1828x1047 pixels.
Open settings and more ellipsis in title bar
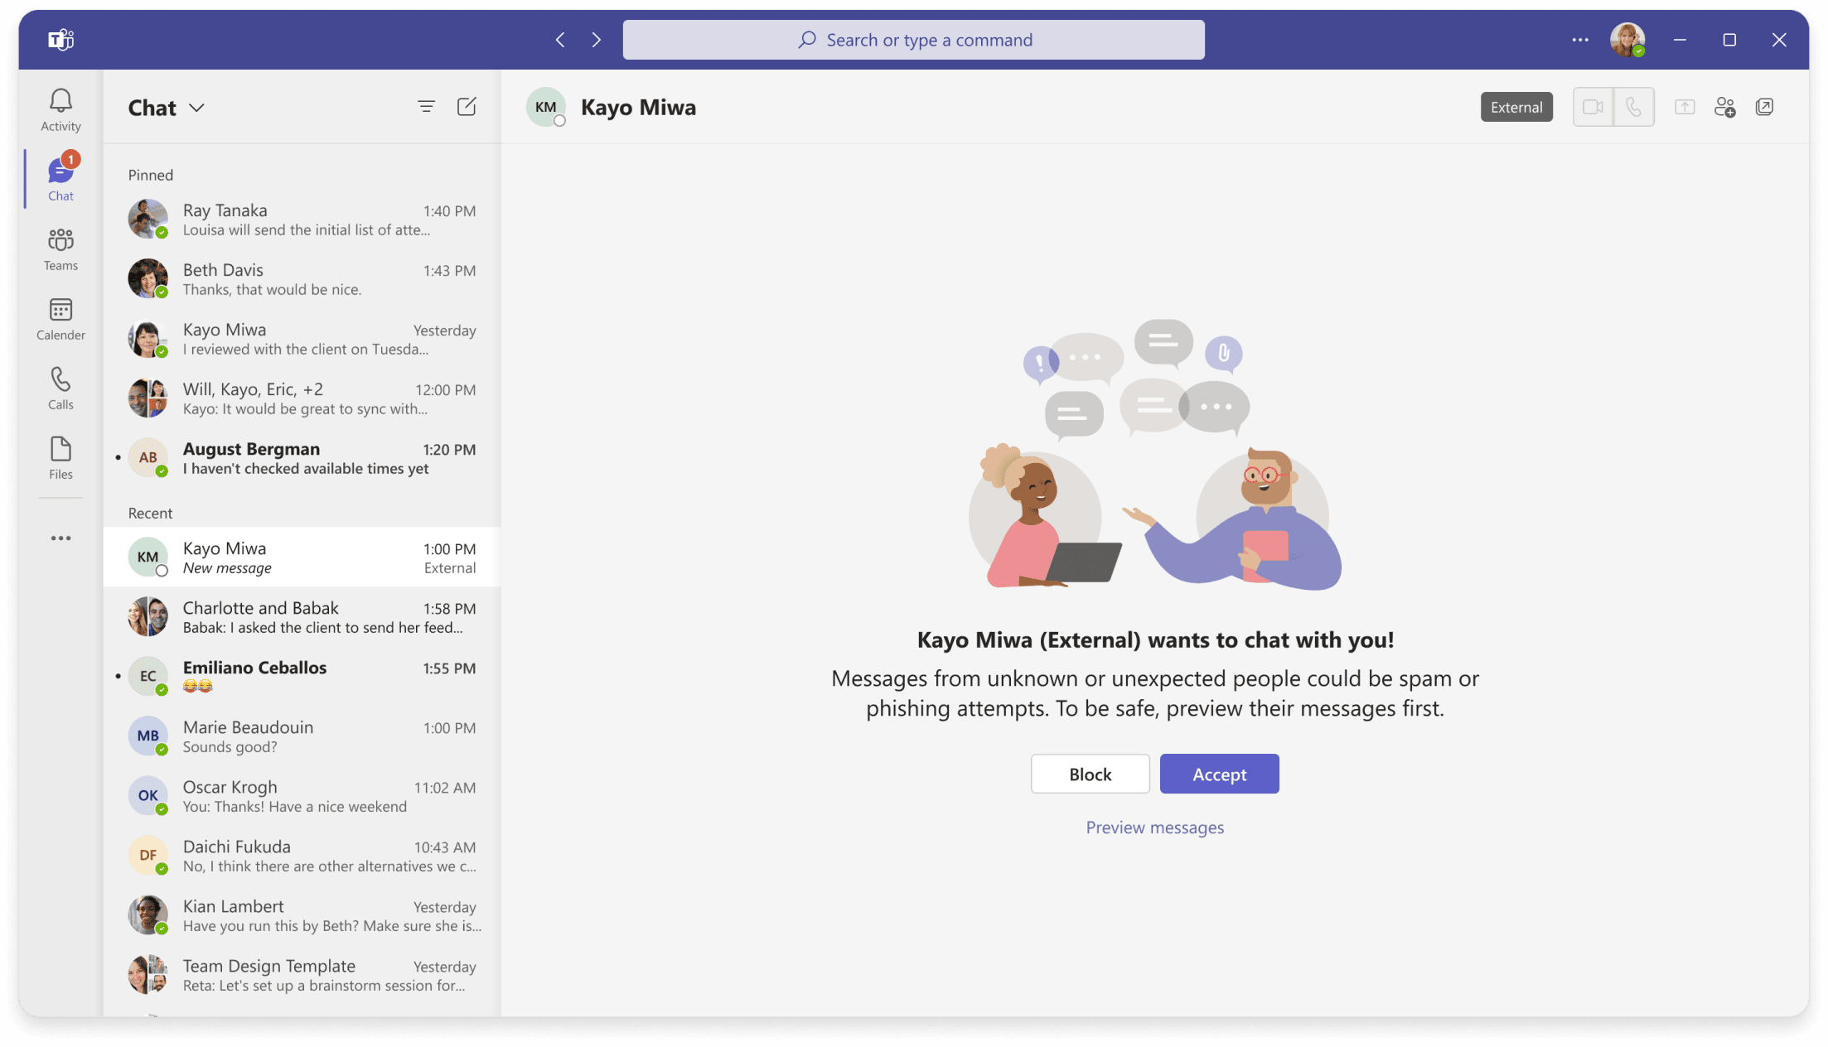pos(1579,40)
